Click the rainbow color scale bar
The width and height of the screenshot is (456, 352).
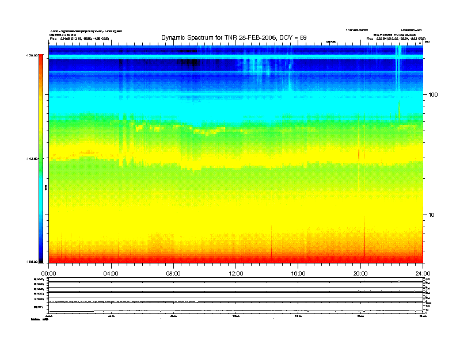pyautogui.click(x=41, y=159)
